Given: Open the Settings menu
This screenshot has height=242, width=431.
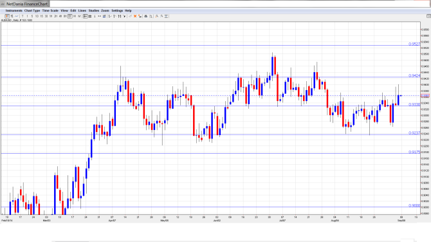Looking at the screenshot, I should tap(117, 11).
